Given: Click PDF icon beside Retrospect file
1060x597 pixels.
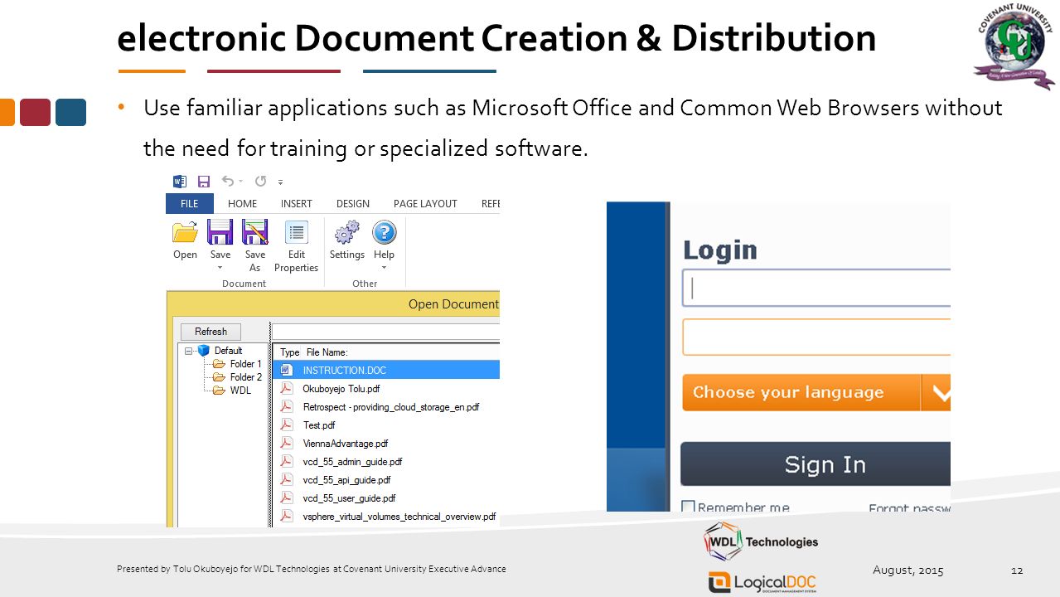Looking at the screenshot, I should point(287,406).
